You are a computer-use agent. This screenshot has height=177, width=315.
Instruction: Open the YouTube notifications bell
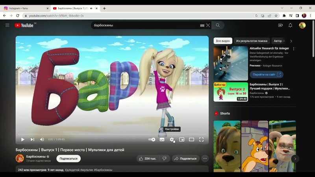[x=290, y=25]
